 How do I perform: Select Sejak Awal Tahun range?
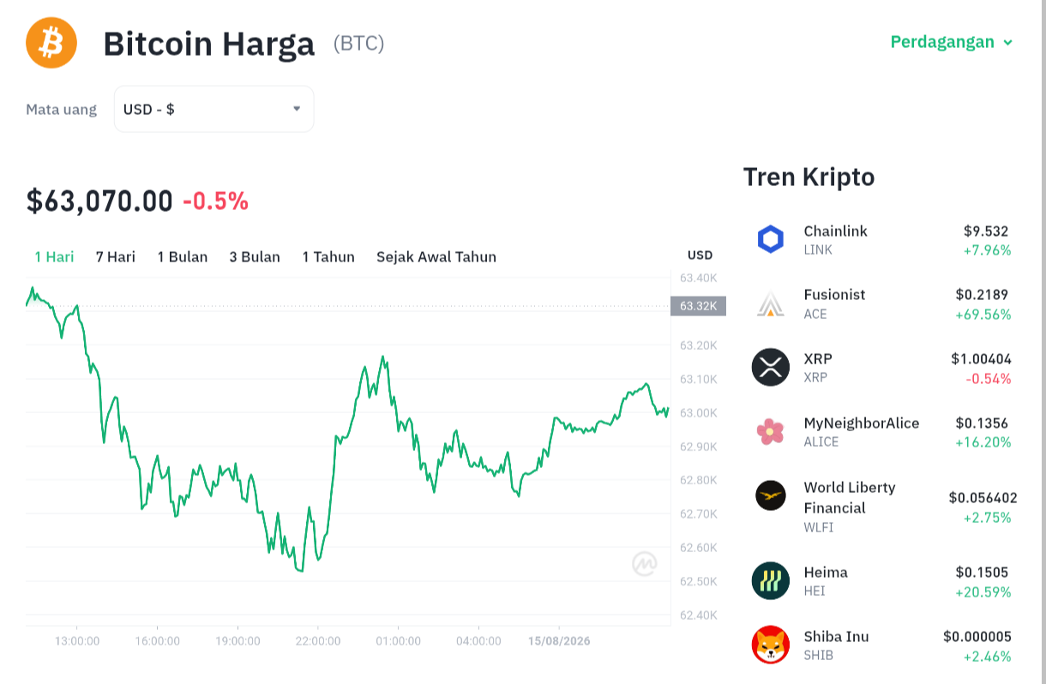[x=436, y=256]
